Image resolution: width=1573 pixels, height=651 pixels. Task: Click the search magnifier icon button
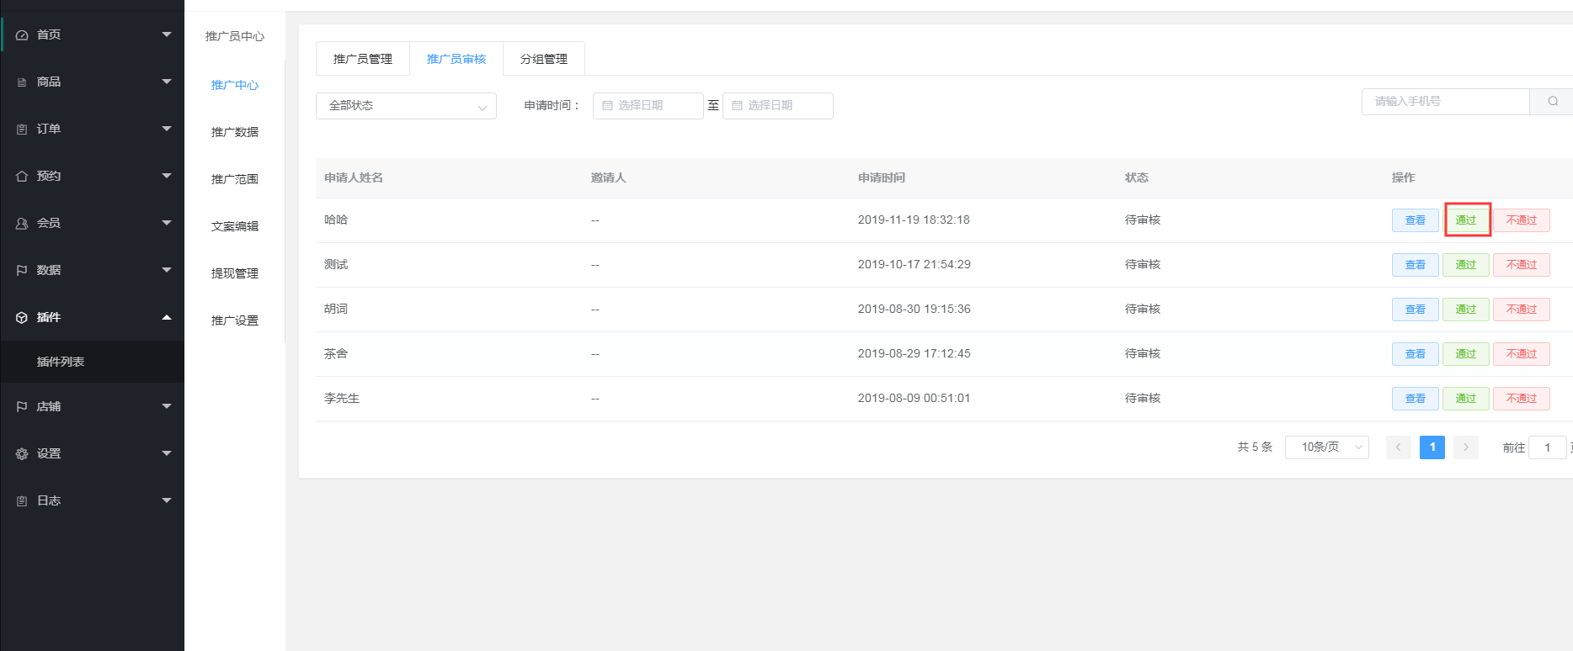pos(1552,101)
